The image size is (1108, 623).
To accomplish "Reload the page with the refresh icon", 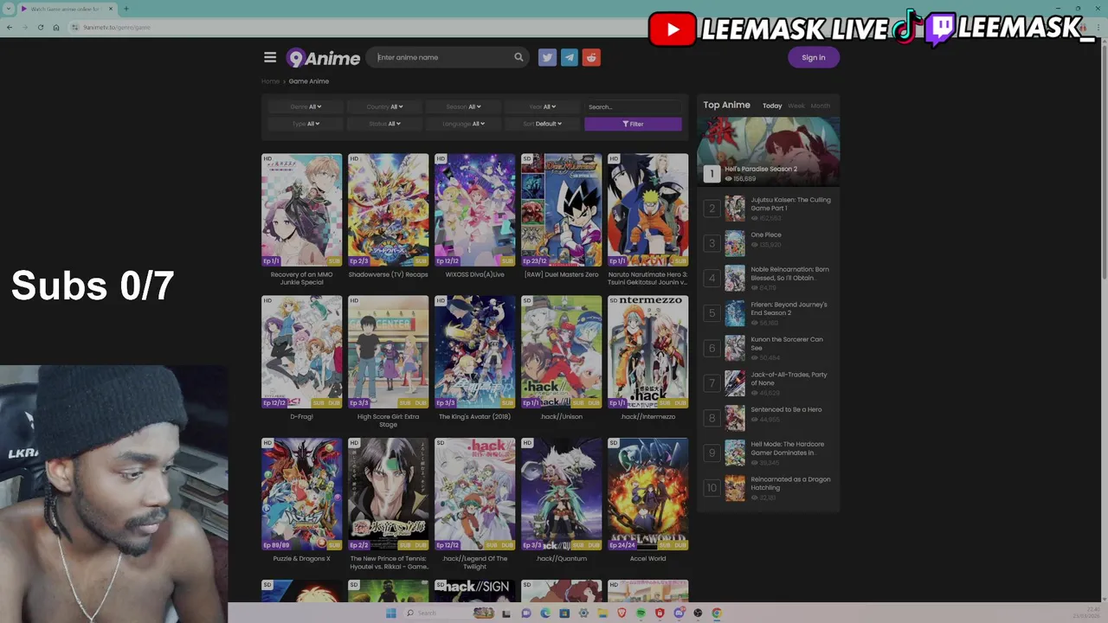I will pos(41,27).
